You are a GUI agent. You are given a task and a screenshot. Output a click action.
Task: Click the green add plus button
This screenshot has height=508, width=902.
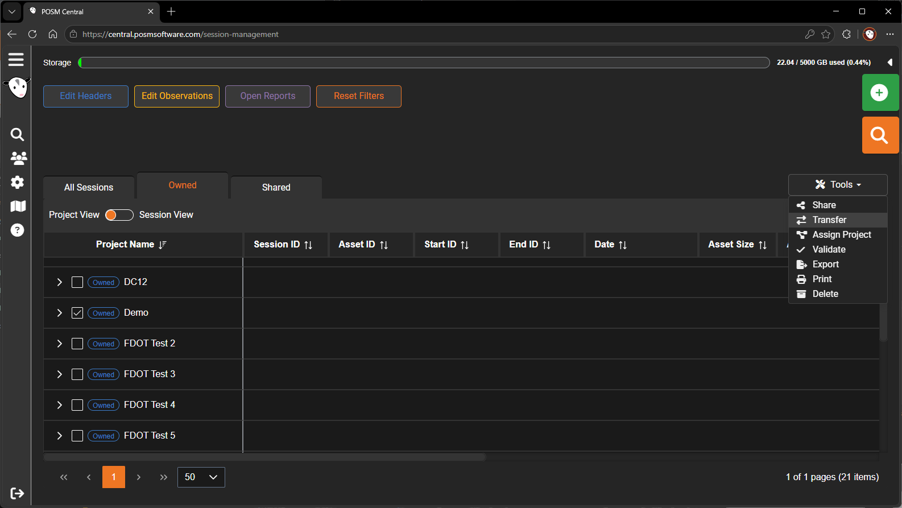tap(880, 92)
